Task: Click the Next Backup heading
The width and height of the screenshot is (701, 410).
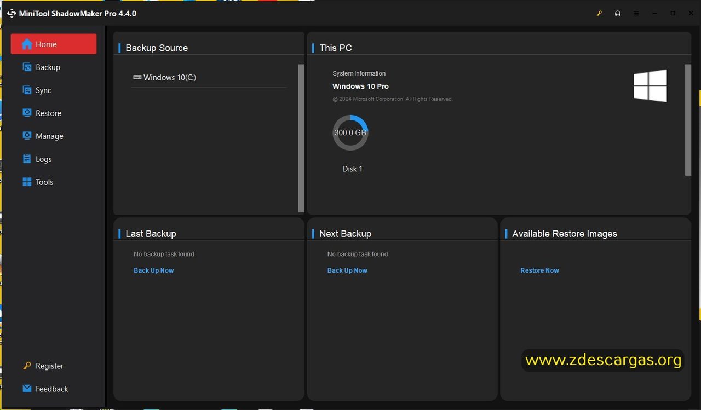Action: (345, 234)
